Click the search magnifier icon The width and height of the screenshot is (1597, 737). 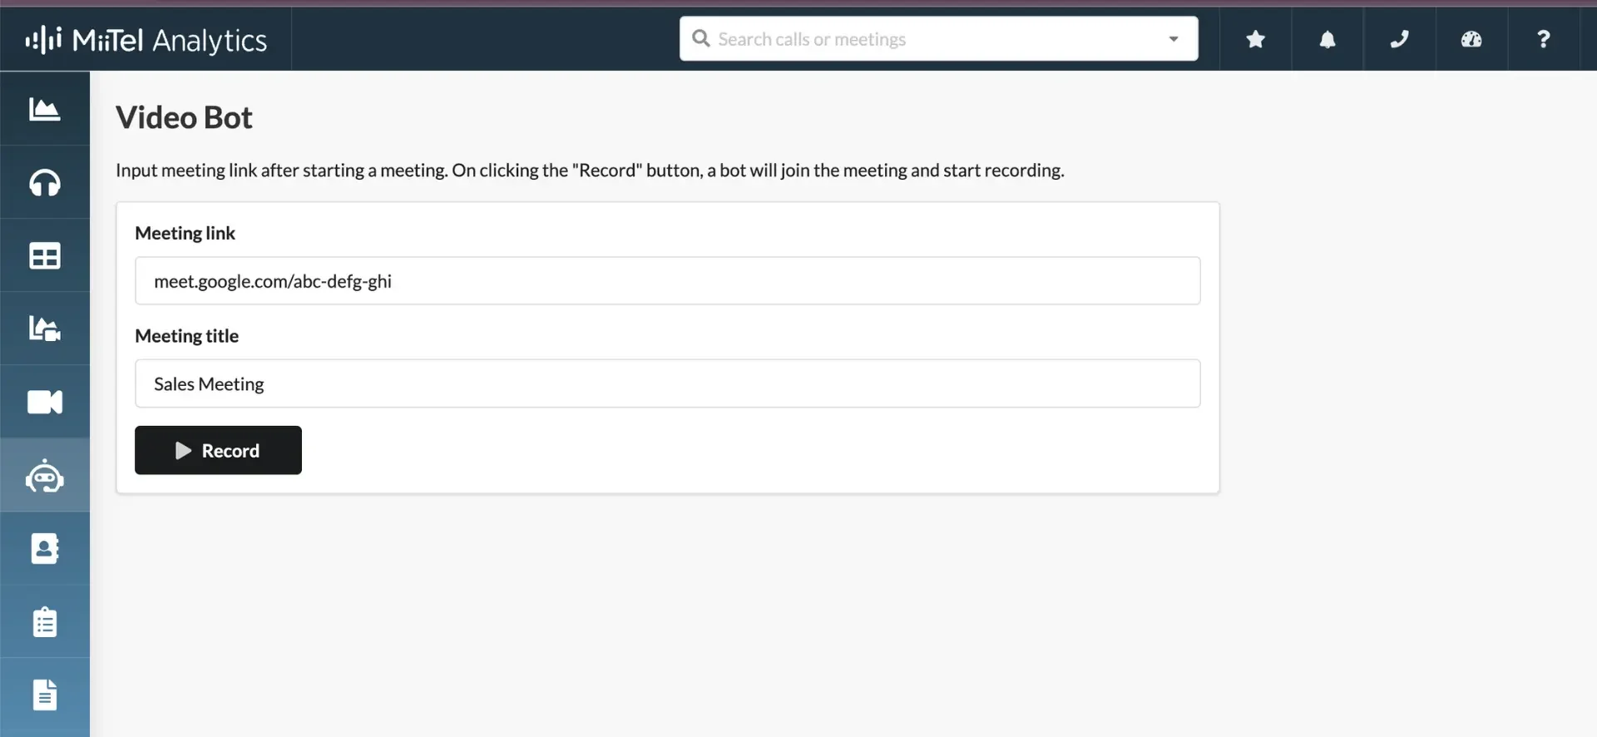coord(701,38)
